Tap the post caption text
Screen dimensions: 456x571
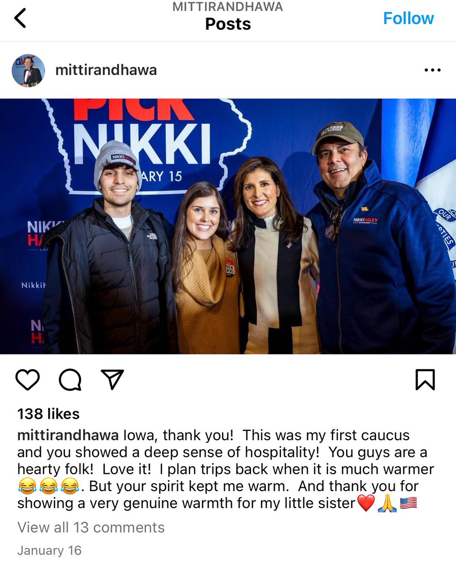[225, 469]
